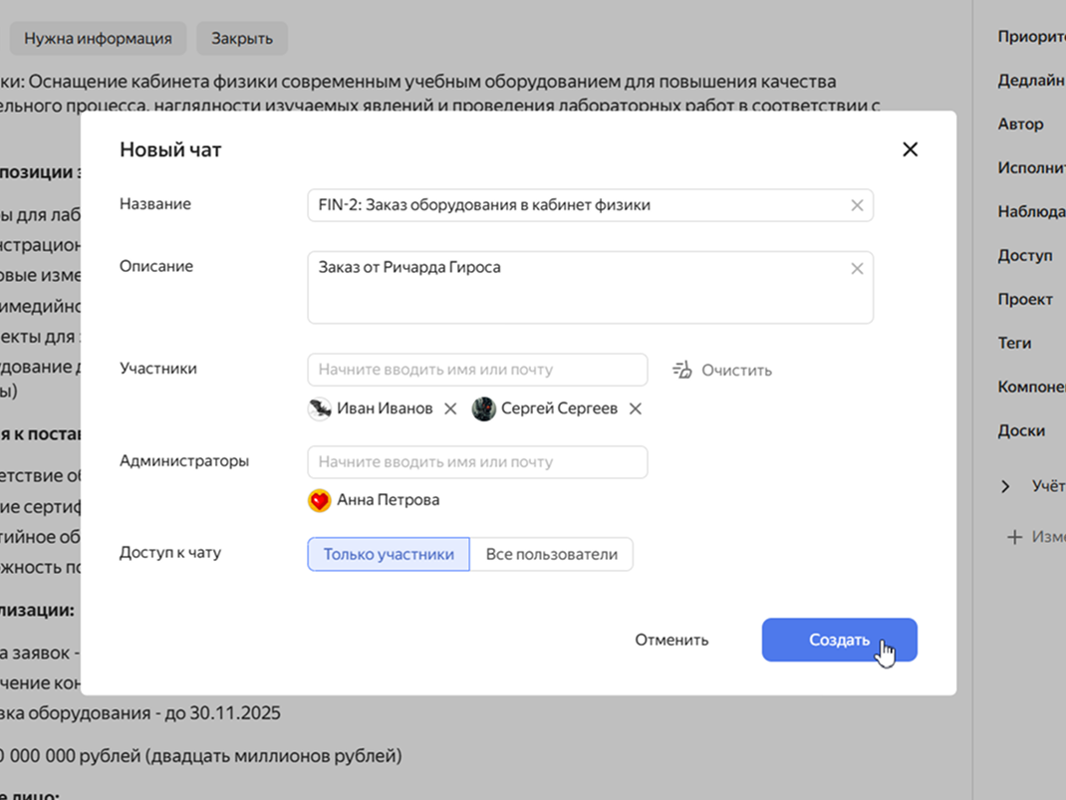Click Анна Петрова's heart avatar
Viewport: 1066px width, 800px height.
point(320,500)
